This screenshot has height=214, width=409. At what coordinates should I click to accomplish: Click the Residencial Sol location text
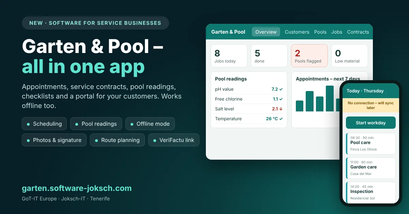pos(363,198)
